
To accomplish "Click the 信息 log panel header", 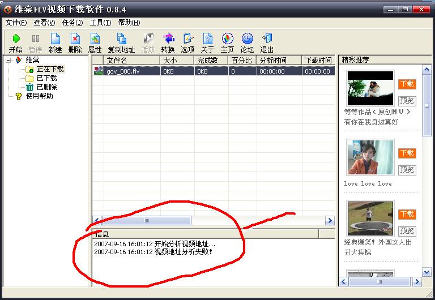I will (205, 234).
